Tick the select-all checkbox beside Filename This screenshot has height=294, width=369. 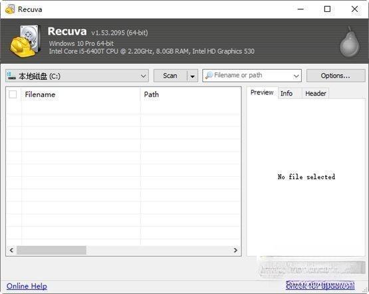pyautogui.click(x=13, y=94)
